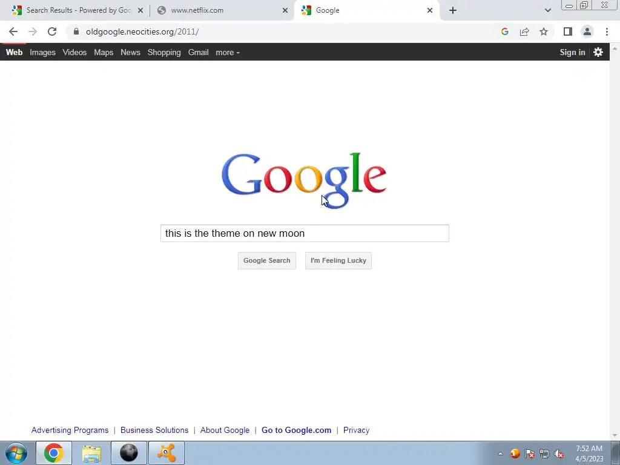Click the Google icon in address bar
Viewport: 620px width, 465px height.
click(504, 31)
